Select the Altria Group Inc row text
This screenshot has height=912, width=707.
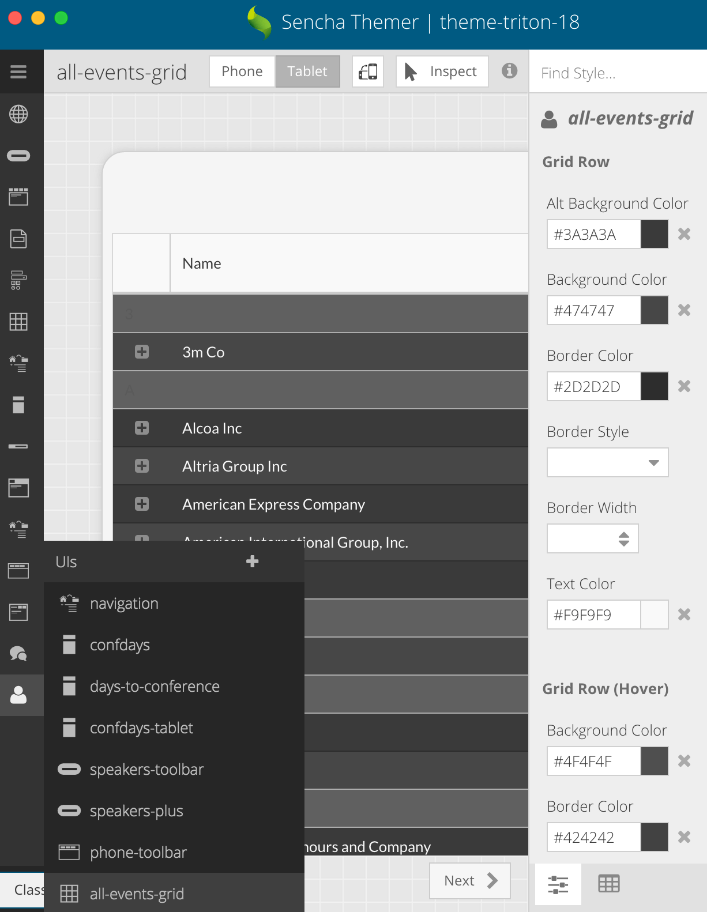235,466
